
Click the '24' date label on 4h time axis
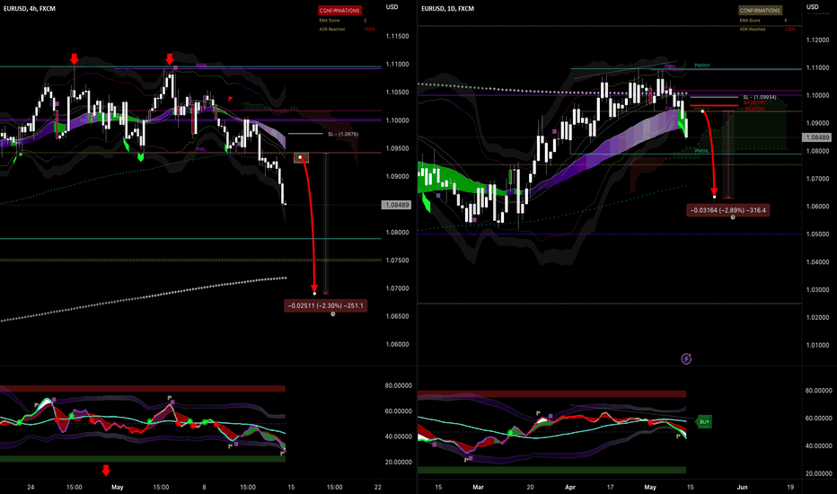tap(31, 487)
